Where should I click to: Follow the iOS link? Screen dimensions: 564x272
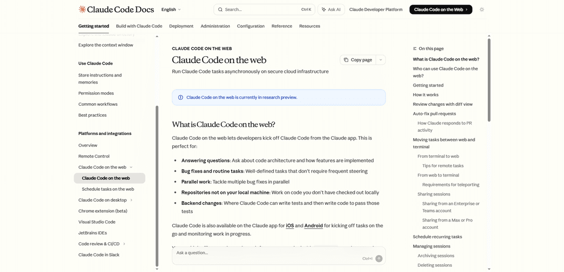[x=290, y=226]
